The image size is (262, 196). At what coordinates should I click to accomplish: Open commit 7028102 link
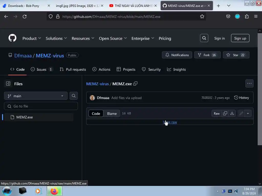coord(207,98)
